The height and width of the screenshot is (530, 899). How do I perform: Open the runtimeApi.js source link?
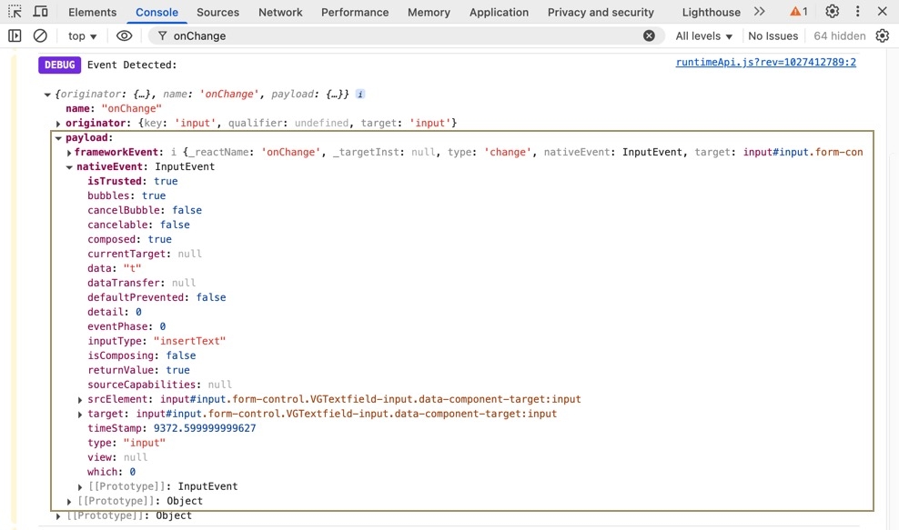[x=765, y=62]
